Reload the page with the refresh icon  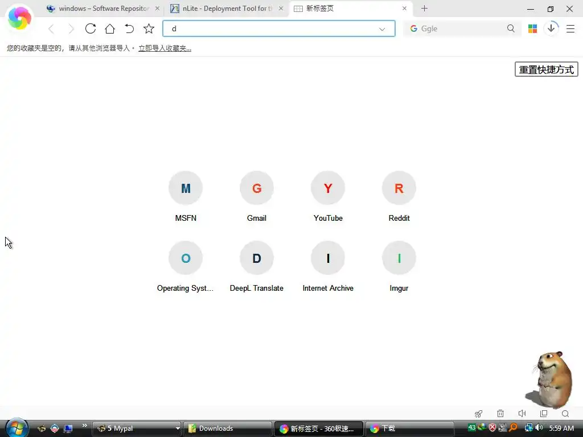point(91,28)
